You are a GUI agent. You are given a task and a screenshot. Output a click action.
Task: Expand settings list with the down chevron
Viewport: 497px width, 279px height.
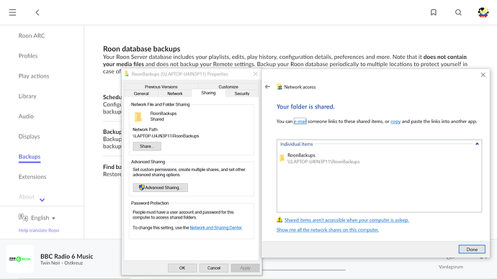42,200
